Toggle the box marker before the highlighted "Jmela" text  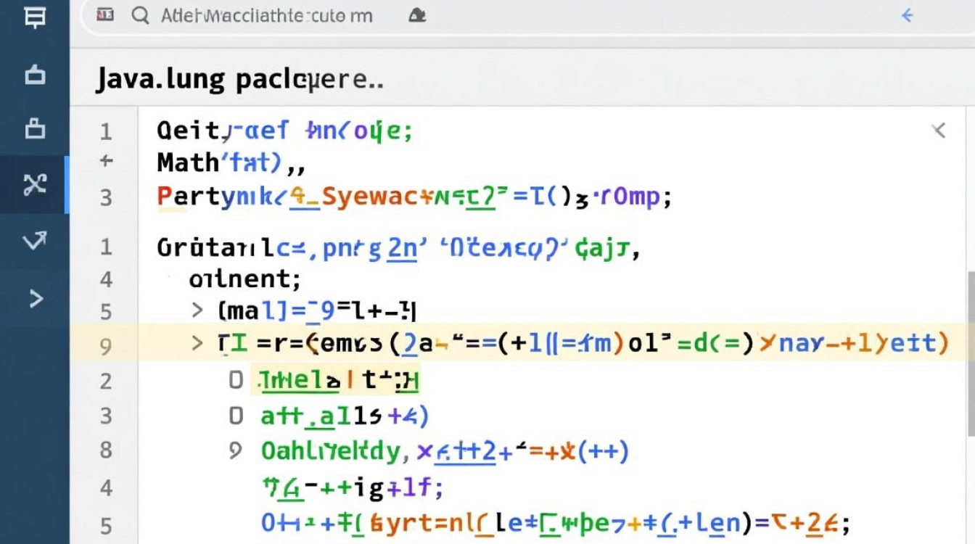235,379
